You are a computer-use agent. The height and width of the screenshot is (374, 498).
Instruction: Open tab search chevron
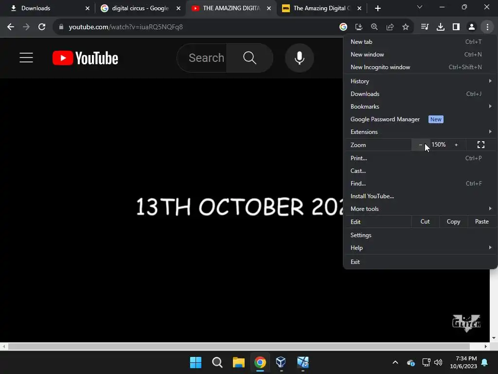tap(420, 7)
